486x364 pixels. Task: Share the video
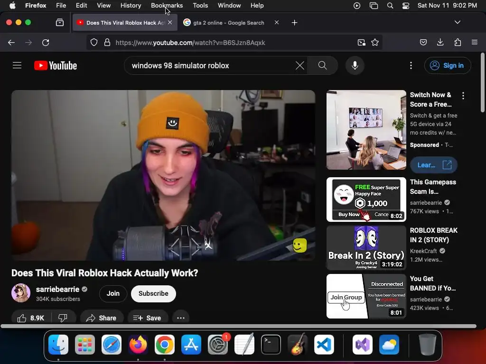(x=102, y=318)
